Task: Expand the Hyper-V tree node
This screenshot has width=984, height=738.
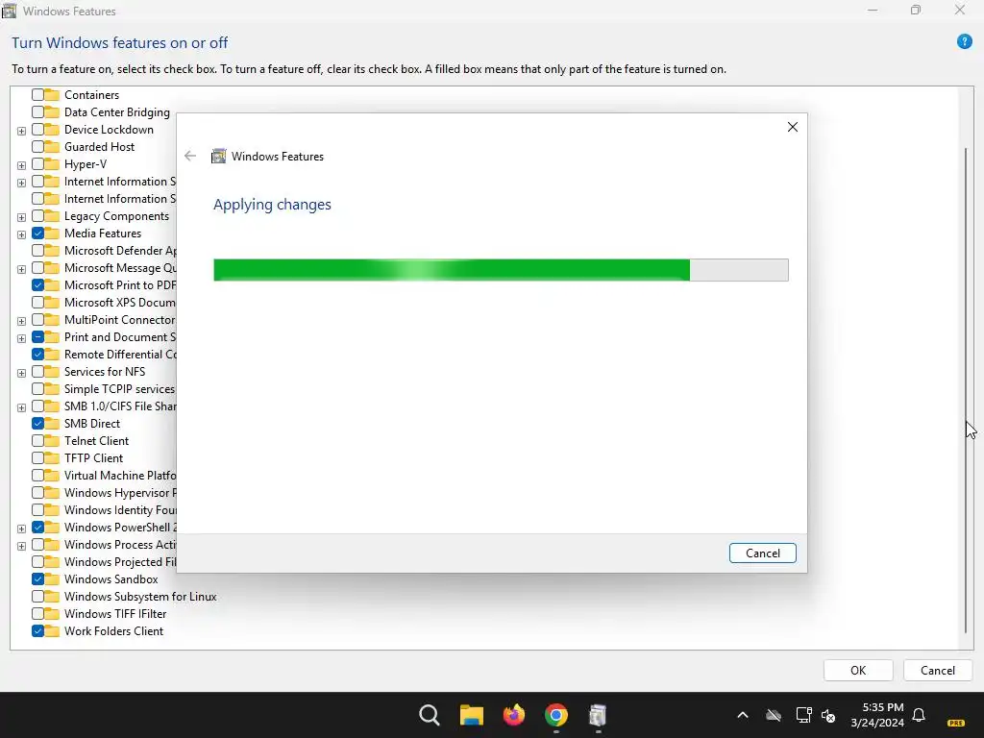Action: coord(21,165)
